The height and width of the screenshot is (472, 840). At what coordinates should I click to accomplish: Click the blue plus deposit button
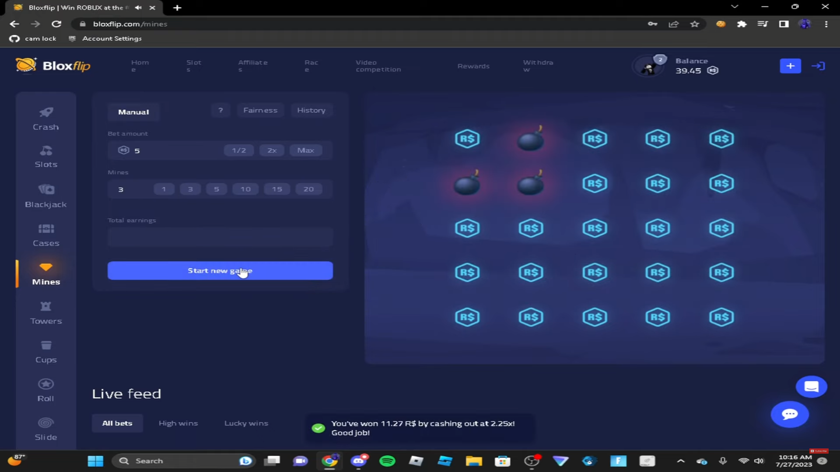point(790,66)
